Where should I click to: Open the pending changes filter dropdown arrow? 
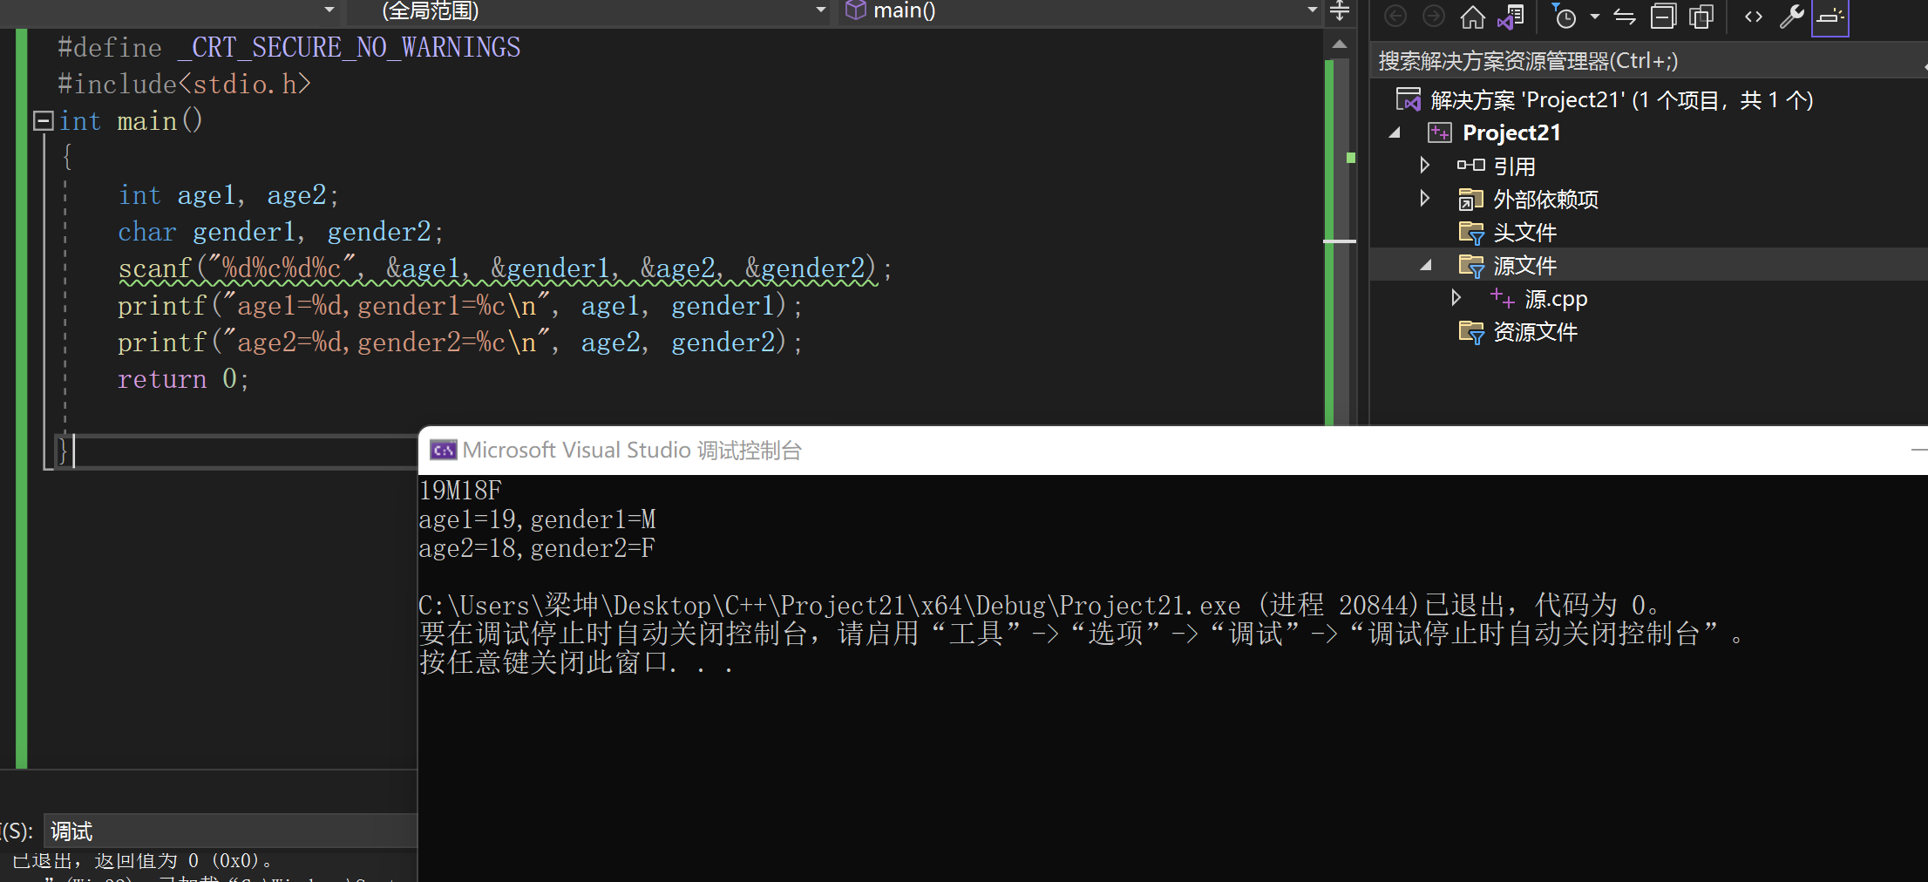(1595, 17)
